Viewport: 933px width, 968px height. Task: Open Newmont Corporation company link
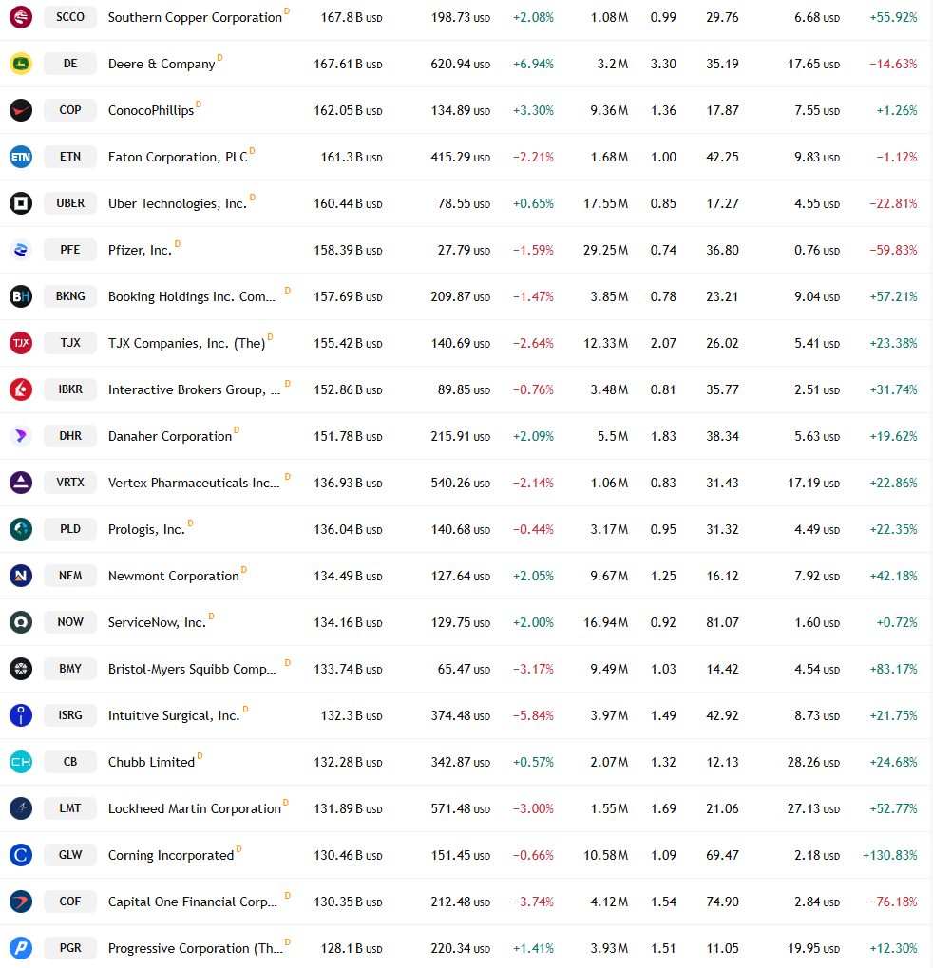pyautogui.click(x=174, y=576)
